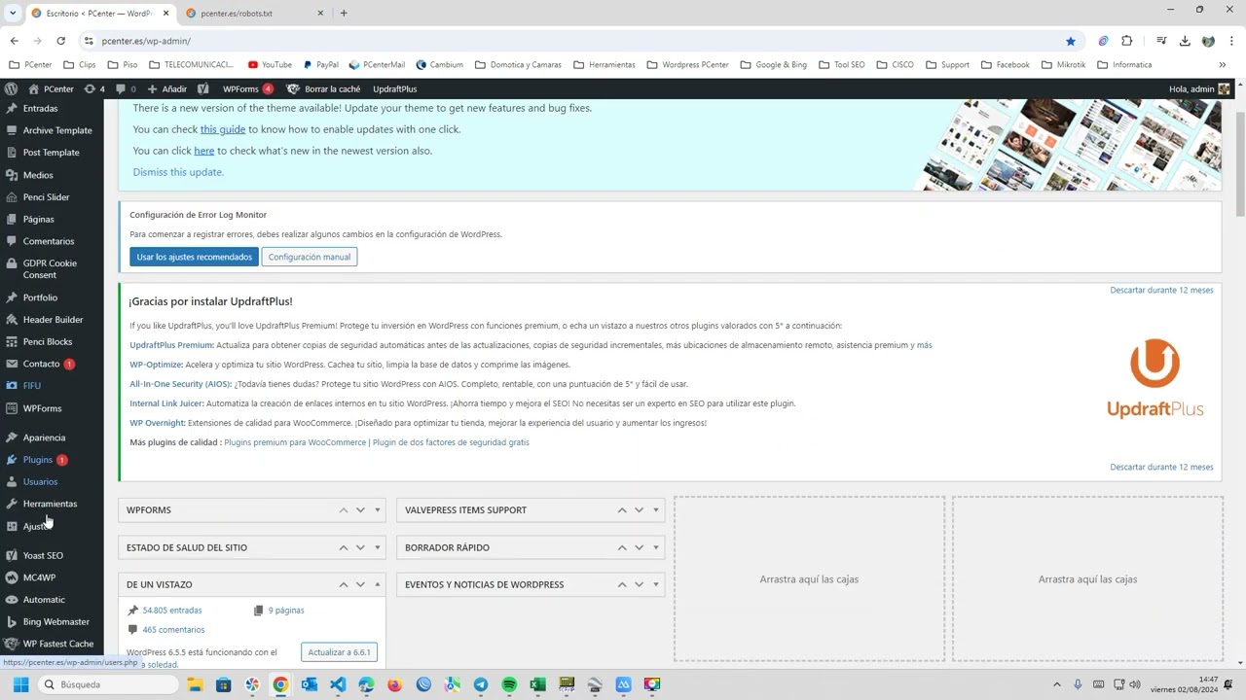The image size is (1246, 700).
Task: Click Actualizar a 6.6.1 button
Action: 340,652
